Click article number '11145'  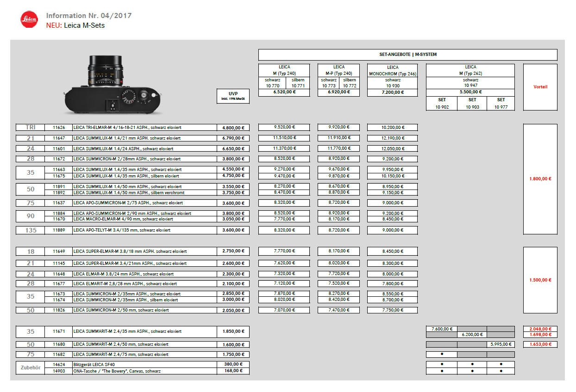click(59, 263)
